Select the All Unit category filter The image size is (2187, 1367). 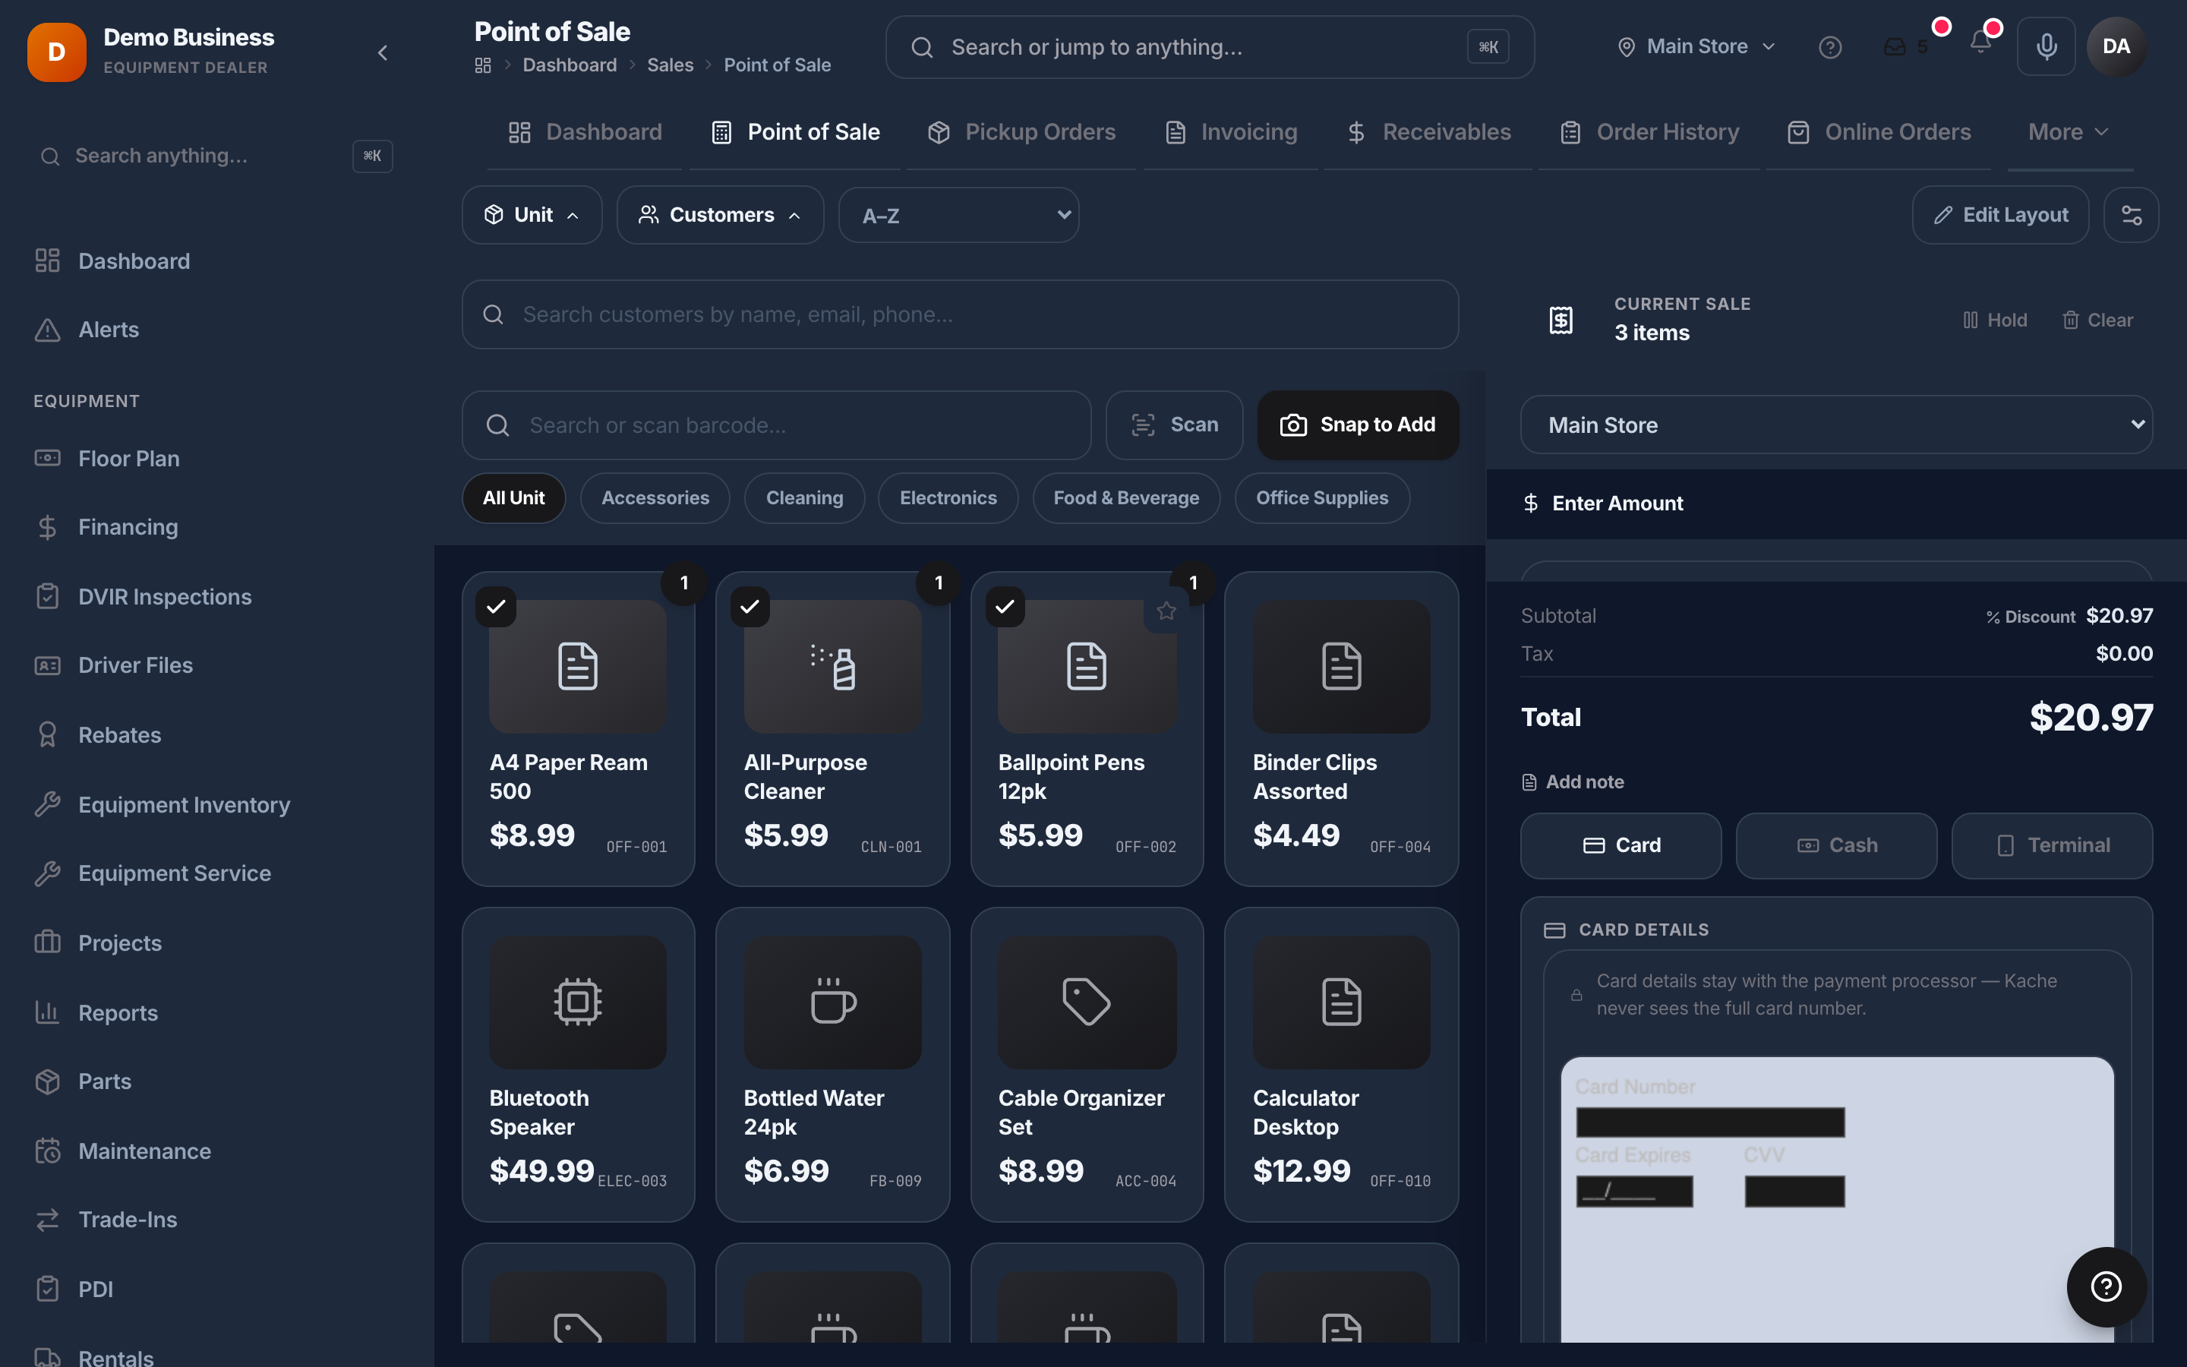point(513,498)
